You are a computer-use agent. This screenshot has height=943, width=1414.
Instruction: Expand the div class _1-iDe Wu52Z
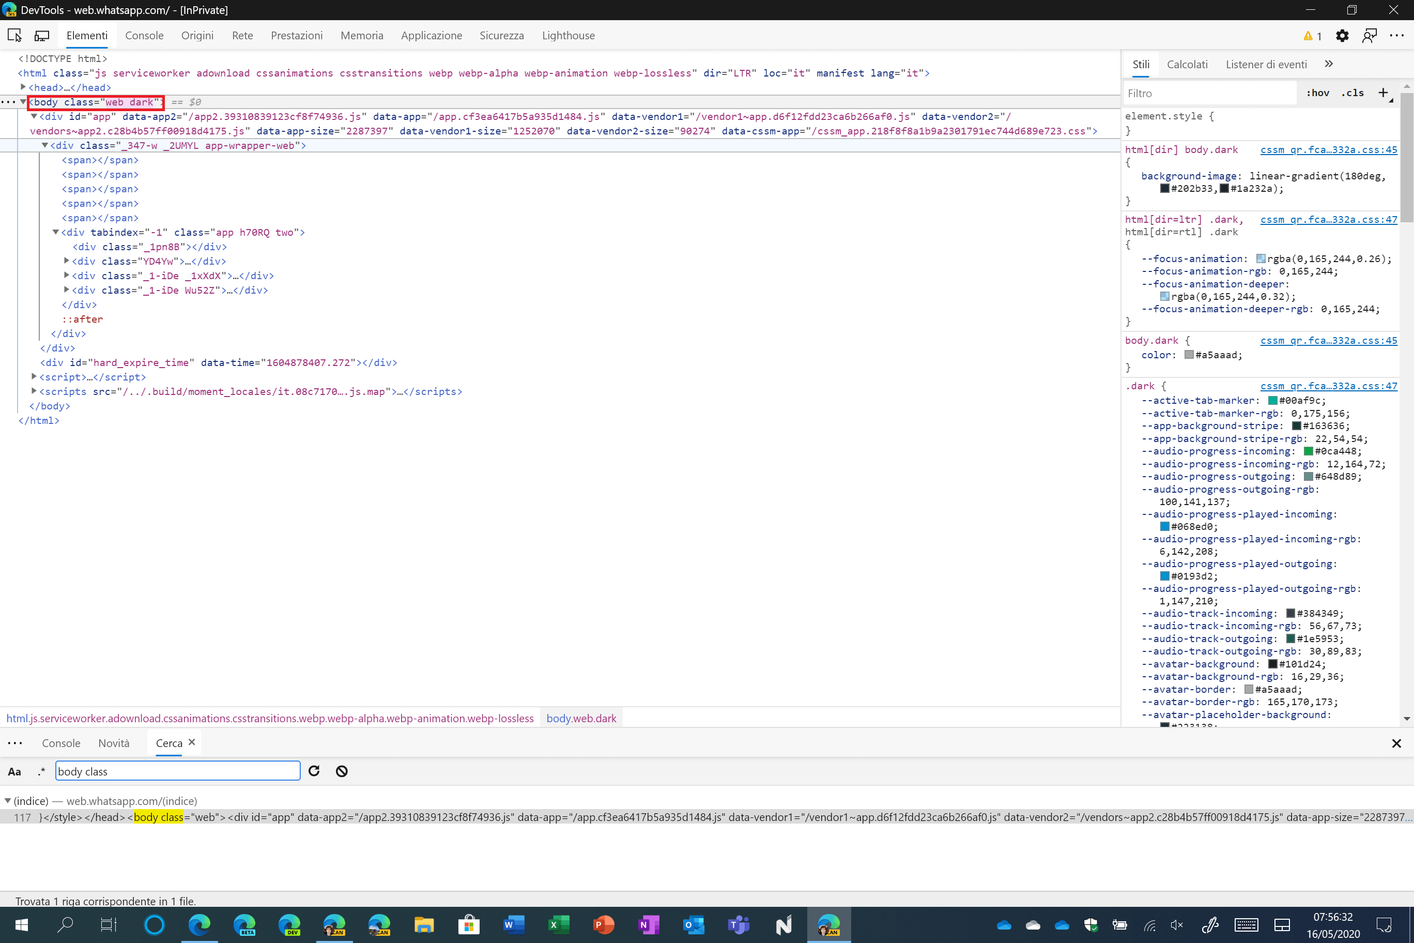click(x=67, y=290)
